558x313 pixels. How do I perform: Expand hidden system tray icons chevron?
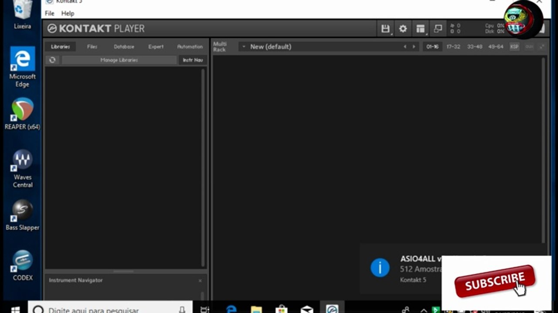point(423,310)
